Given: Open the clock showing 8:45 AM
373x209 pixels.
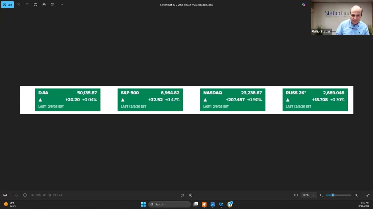Looking at the screenshot, I should tap(365, 204).
